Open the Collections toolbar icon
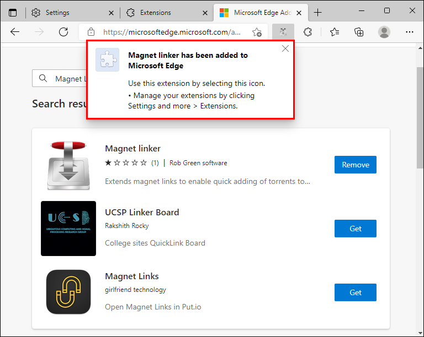The image size is (424, 337). point(359,32)
